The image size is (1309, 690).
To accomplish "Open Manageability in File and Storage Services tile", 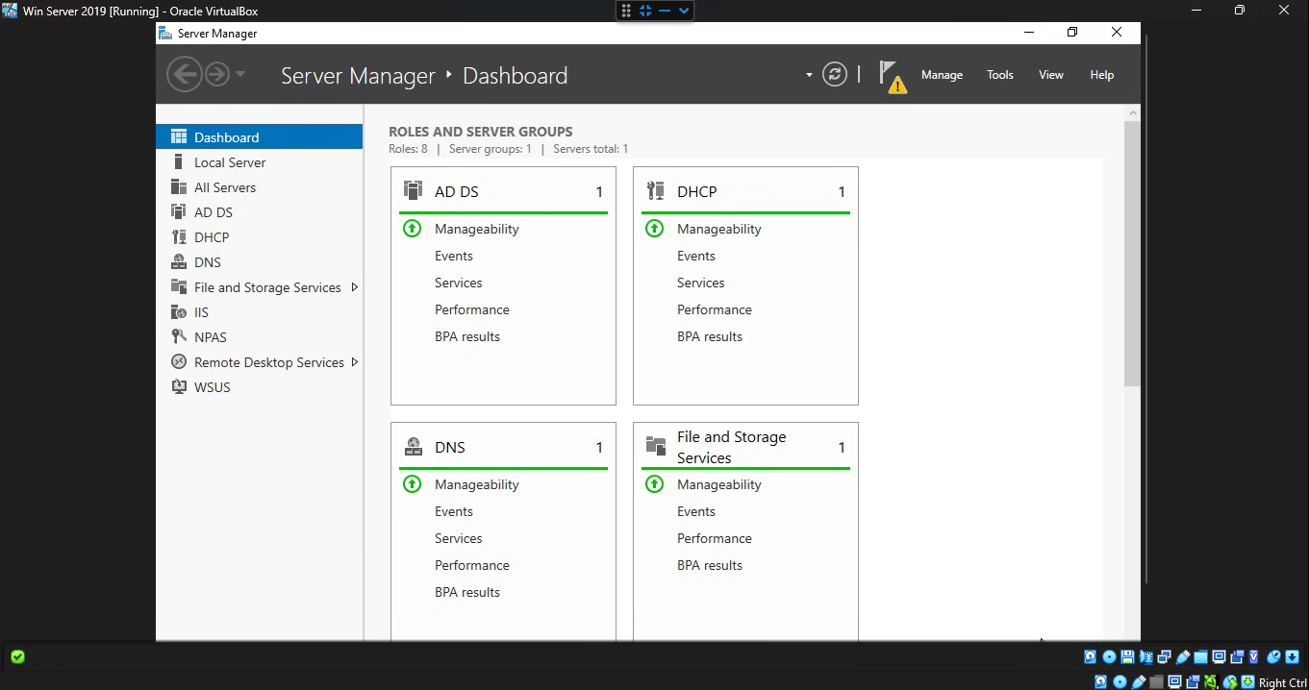I will 718,484.
